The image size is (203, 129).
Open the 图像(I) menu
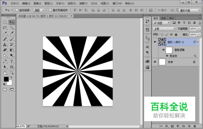pyautogui.click(x=37, y=3)
